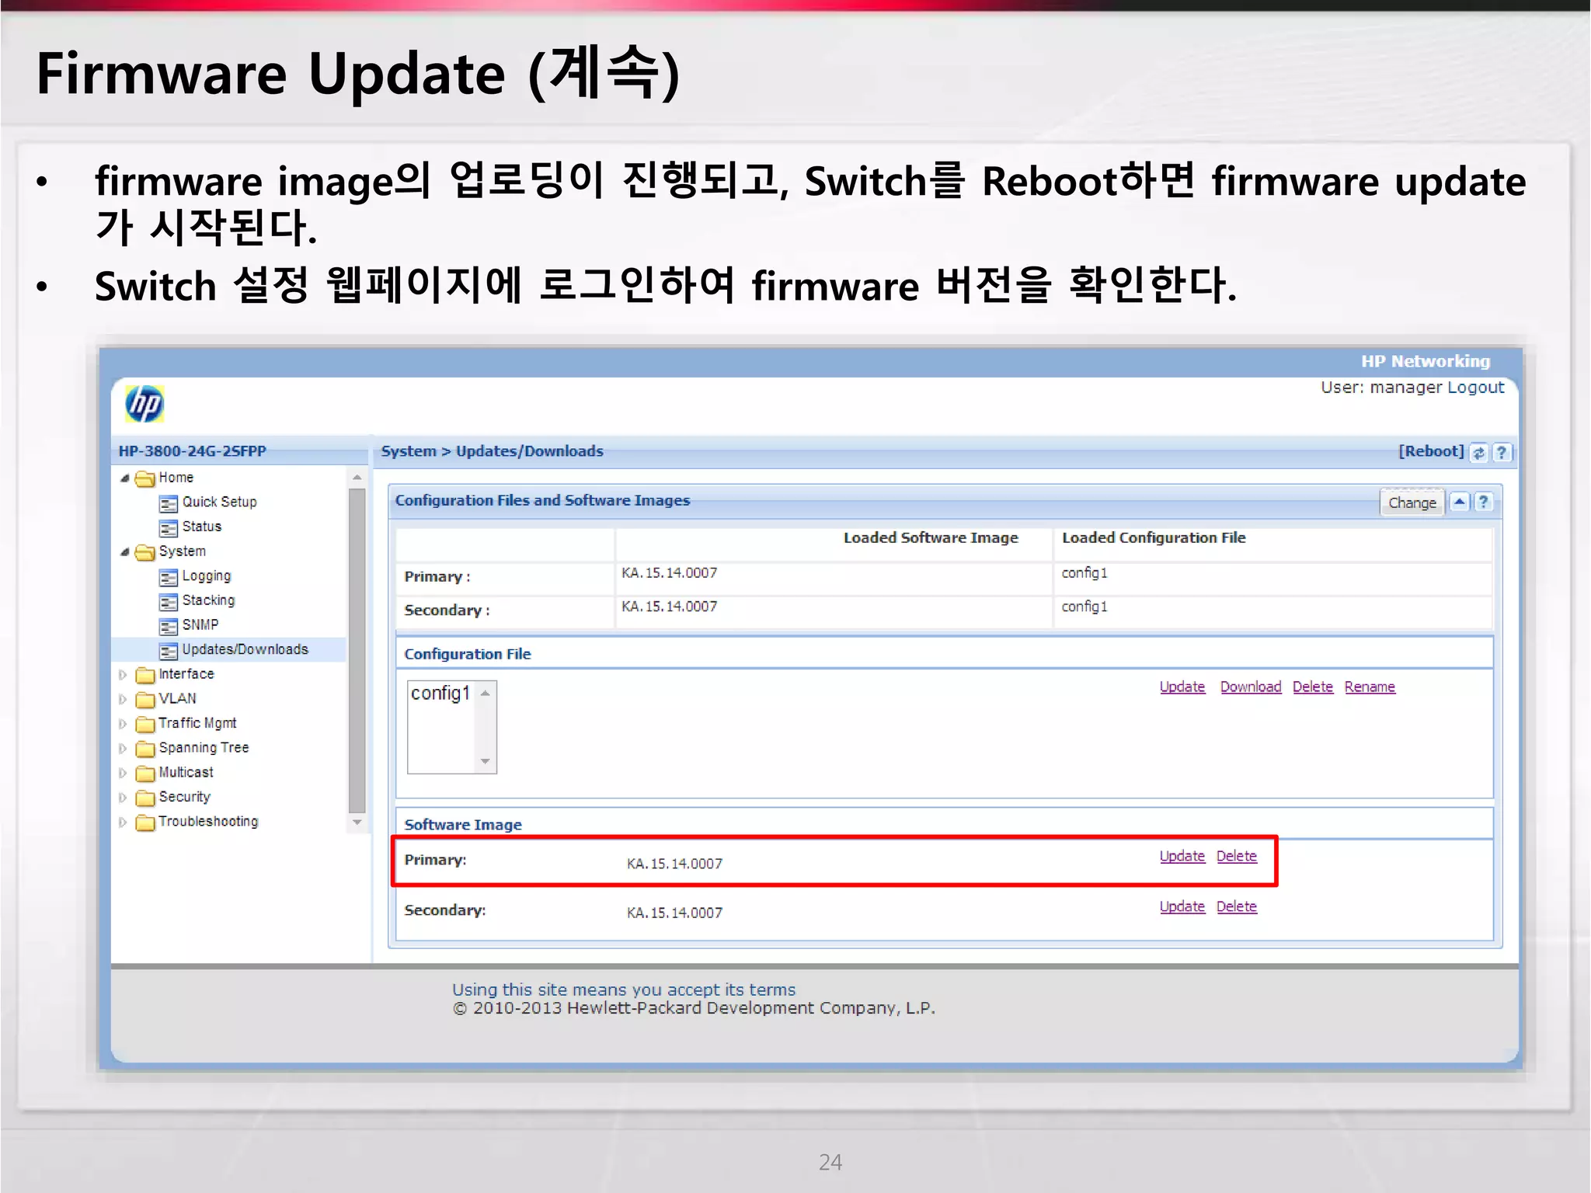Collapse the System tree node arrow

click(124, 552)
